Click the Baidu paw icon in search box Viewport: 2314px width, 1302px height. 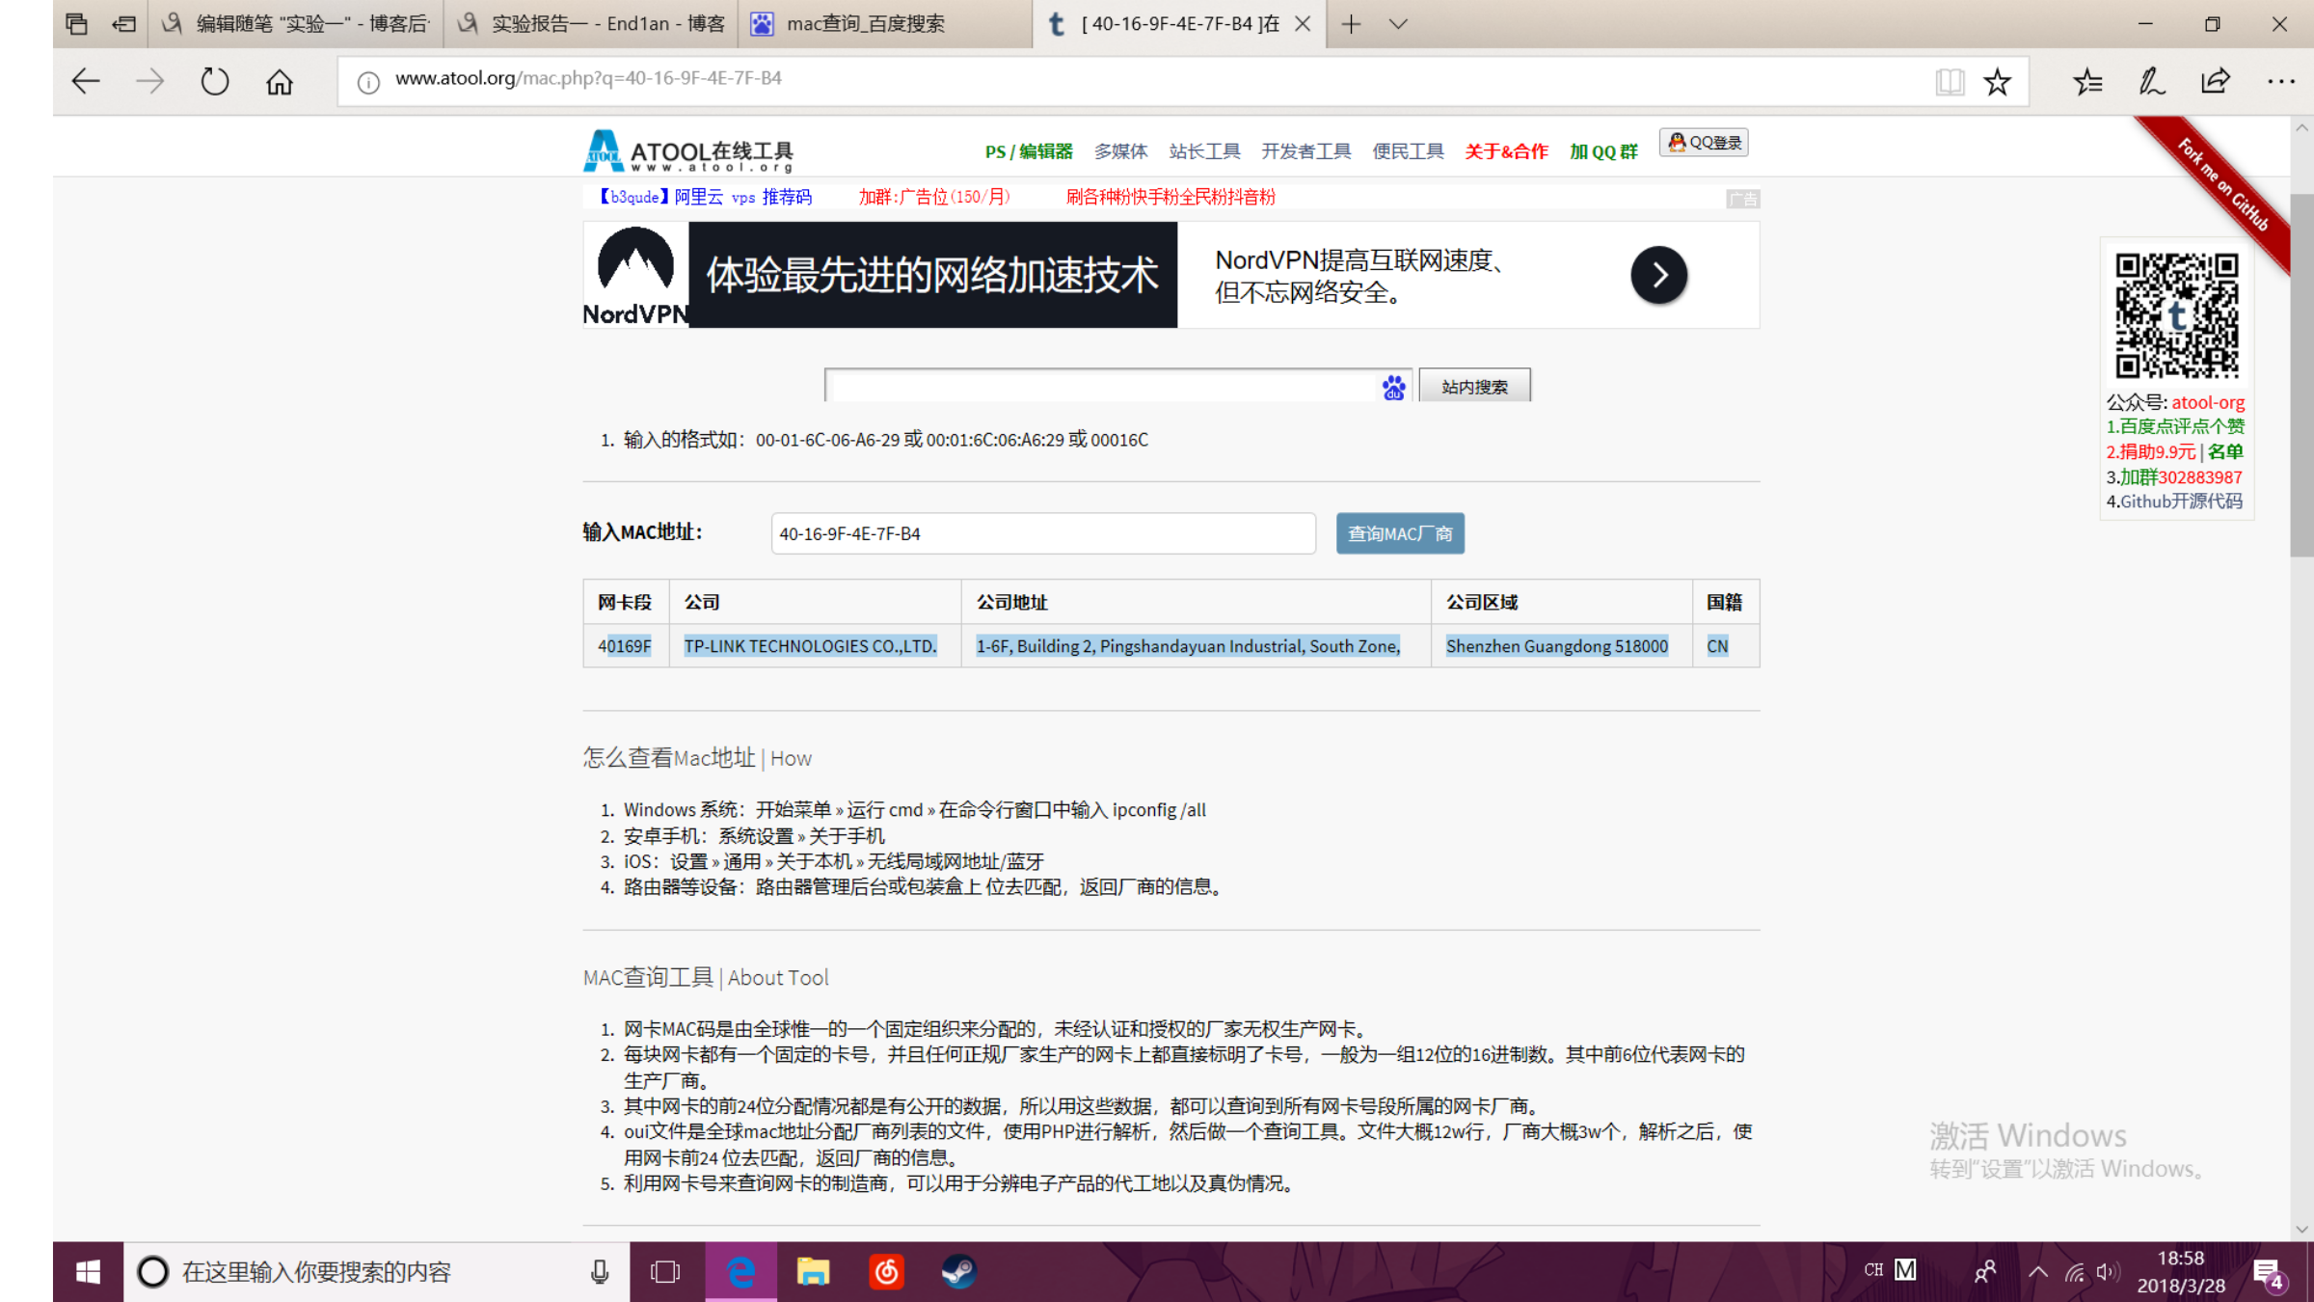[1393, 388]
